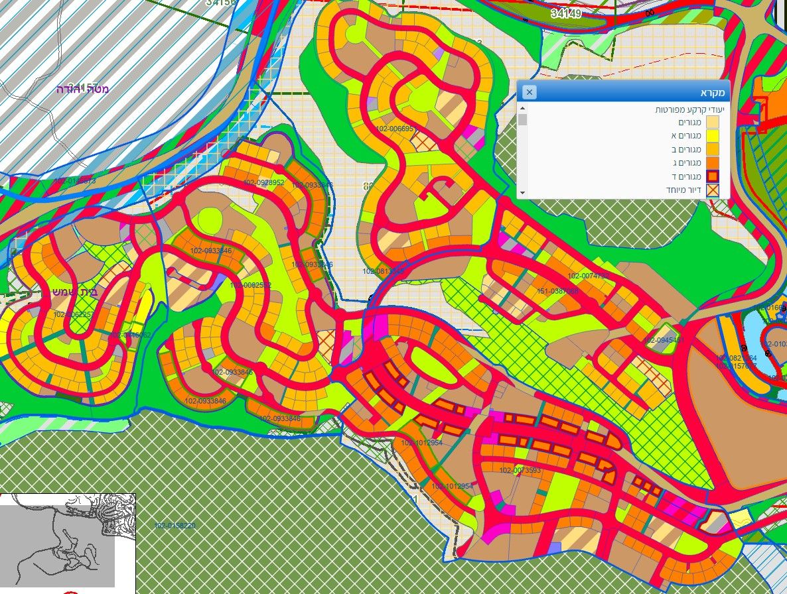
Task: Click the yellow מגורים א swatch
Action: click(x=713, y=136)
